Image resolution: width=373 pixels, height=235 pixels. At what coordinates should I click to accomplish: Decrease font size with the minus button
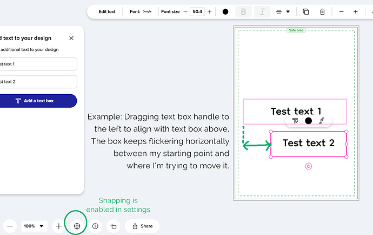click(185, 12)
